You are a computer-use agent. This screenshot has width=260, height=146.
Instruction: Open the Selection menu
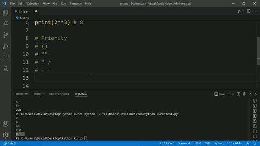click(x=33, y=4)
